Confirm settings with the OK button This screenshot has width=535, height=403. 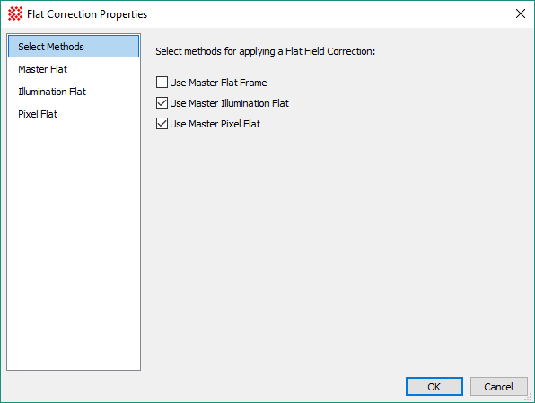[x=434, y=387]
